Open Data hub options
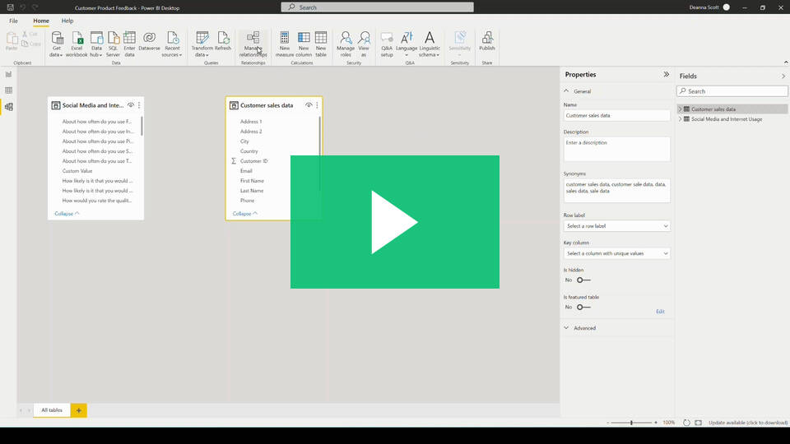This screenshot has width=790, height=444. click(x=96, y=44)
